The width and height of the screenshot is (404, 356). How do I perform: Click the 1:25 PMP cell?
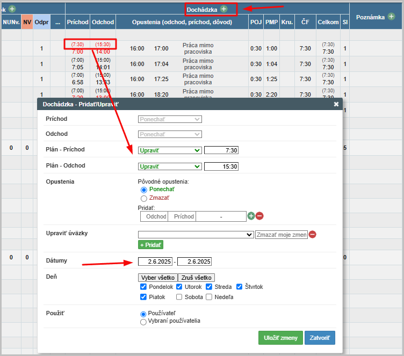pos(271,79)
